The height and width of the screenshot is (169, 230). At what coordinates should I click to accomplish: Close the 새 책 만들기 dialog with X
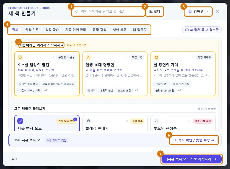pyautogui.click(x=217, y=12)
